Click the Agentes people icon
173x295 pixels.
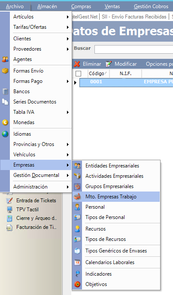click(5, 59)
